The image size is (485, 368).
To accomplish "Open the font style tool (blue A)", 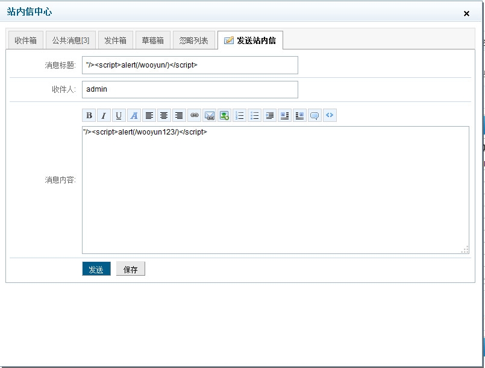I will (134, 116).
